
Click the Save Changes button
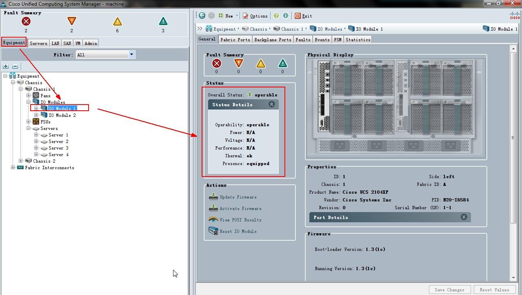click(450, 290)
